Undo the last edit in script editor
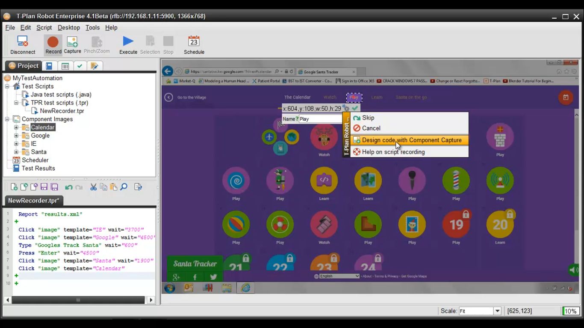Screen dimensions: 584x328 pos(68,187)
